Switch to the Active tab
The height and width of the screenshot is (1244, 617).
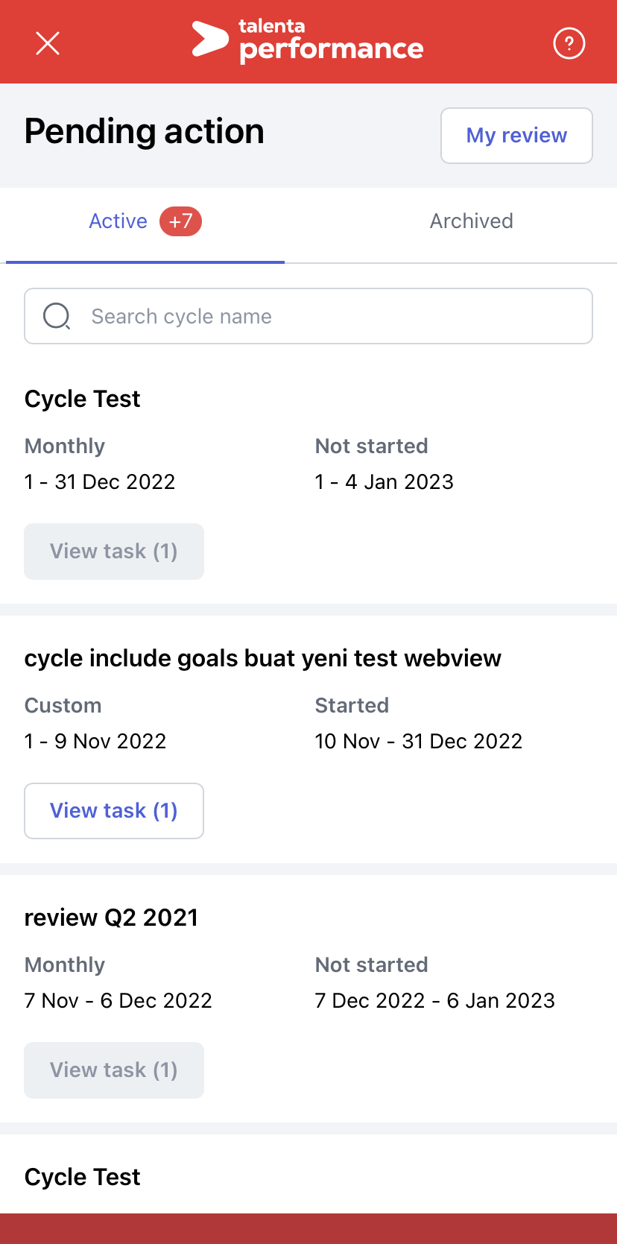118,221
